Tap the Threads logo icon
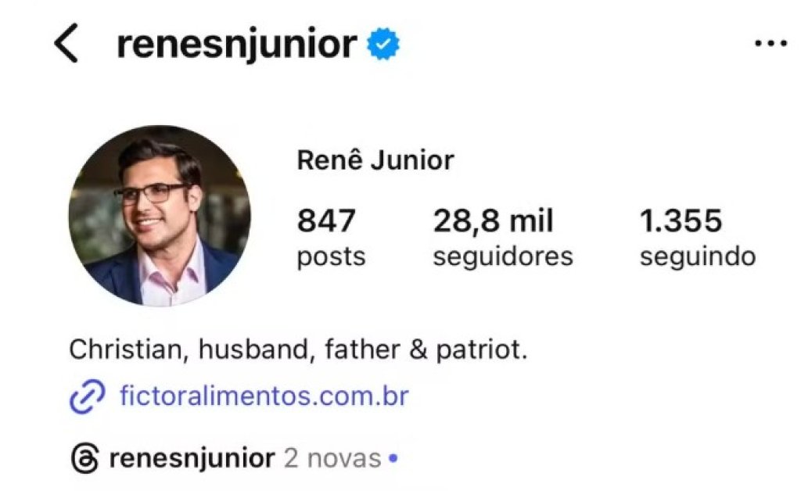 (x=84, y=458)
